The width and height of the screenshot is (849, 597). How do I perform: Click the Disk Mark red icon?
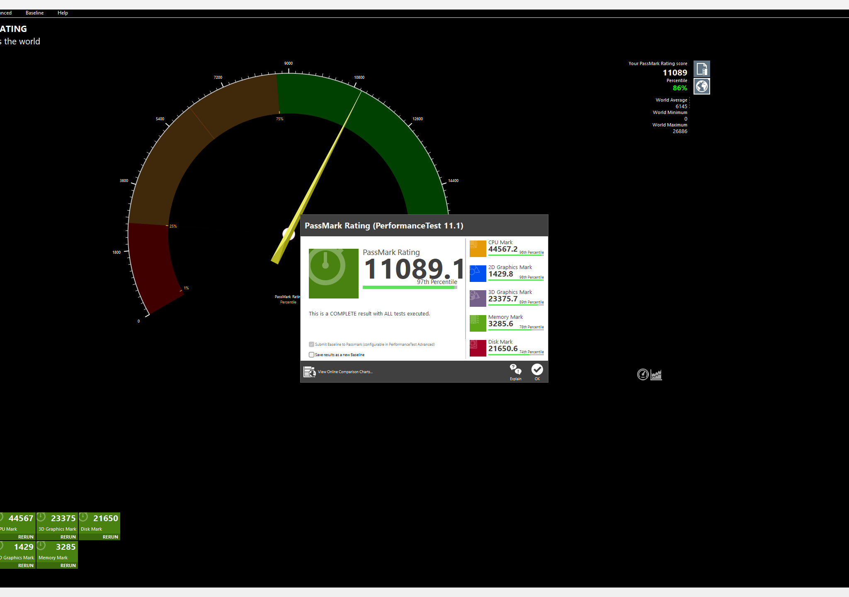click(478, 348)
